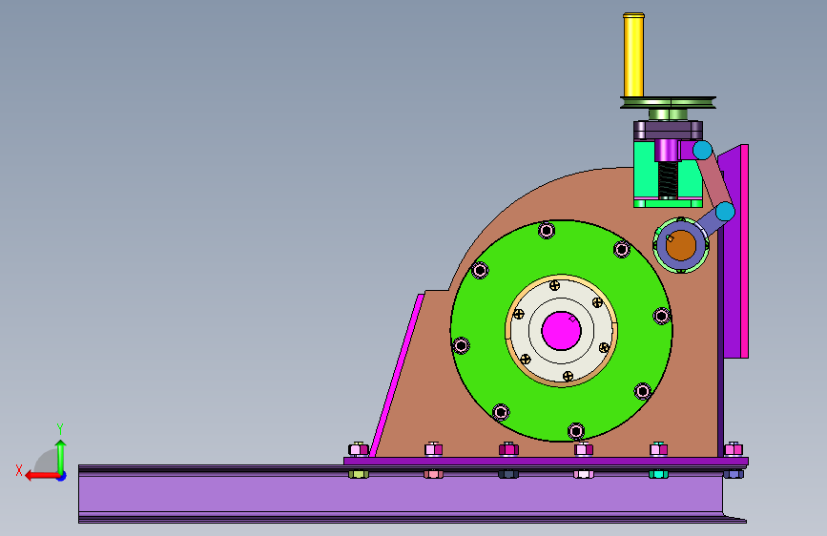
Task: Click the red X axis arrow
Action: pyautogui.click(x=42, y=476)
